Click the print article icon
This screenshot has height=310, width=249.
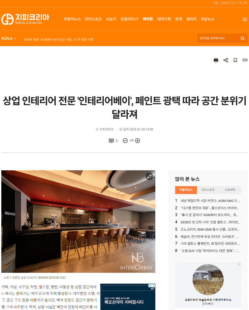(x=216, y=60)
